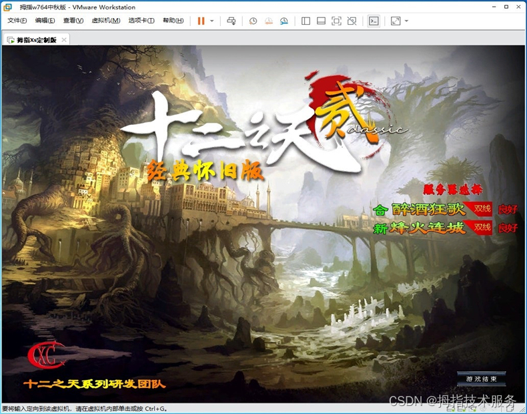The height and width of the screenshot is (414, 527).
Task: Maximize the VMware Workstation window
Action: click(x=506, y=7)
